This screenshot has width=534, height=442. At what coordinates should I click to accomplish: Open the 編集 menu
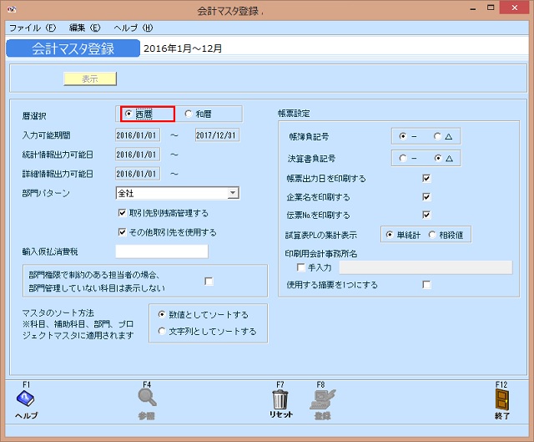85,28
